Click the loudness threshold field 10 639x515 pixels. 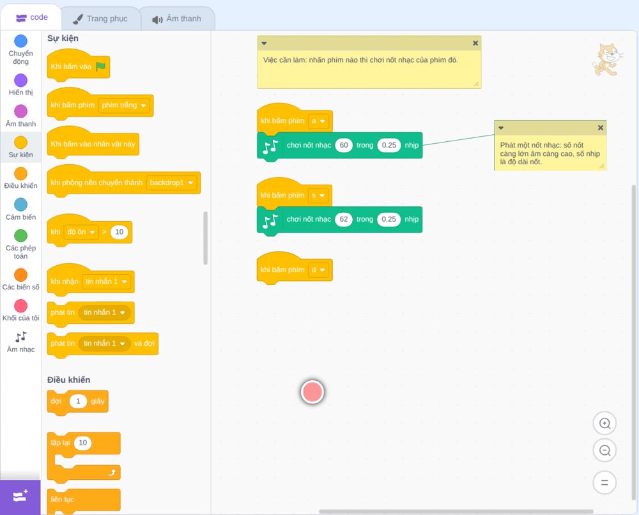click(119, 232)
